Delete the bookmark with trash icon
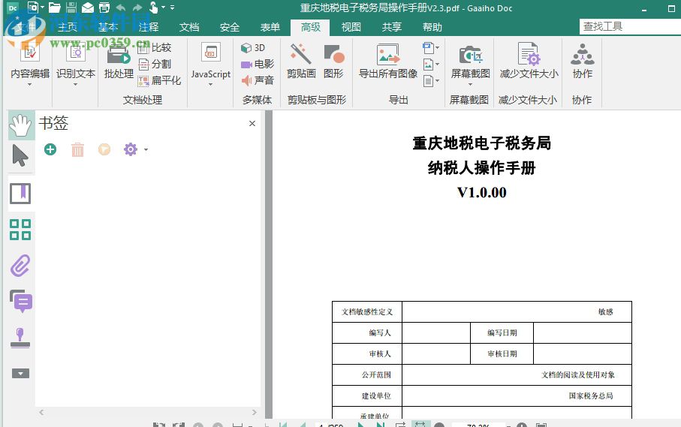 77,149
